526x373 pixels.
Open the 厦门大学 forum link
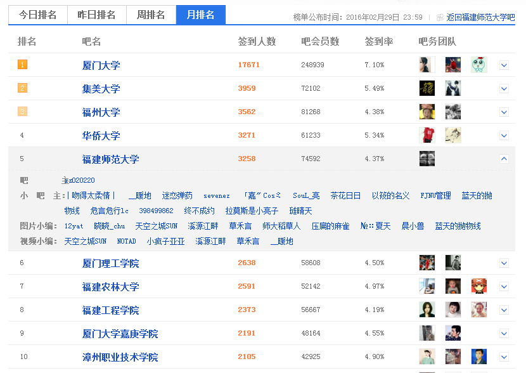pos(101,65)
